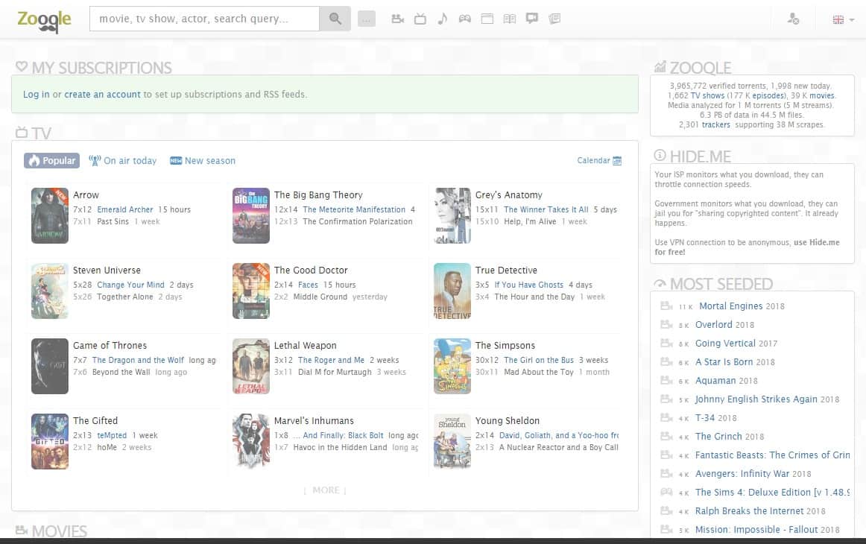Switch to the New season tab
The image size is (866, 544).
[x=203, y=161]
